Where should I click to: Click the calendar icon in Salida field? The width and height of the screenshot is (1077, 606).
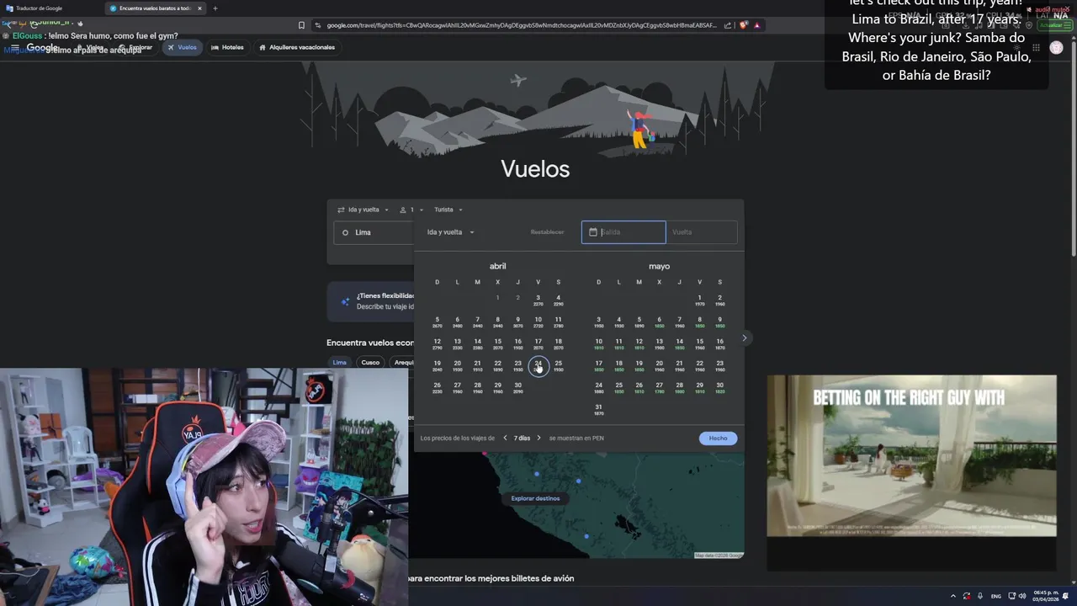[592, 232]
